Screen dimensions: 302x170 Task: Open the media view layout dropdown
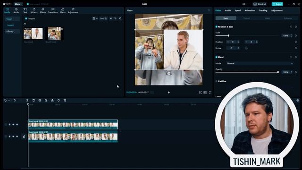click(x=95, y=18)
